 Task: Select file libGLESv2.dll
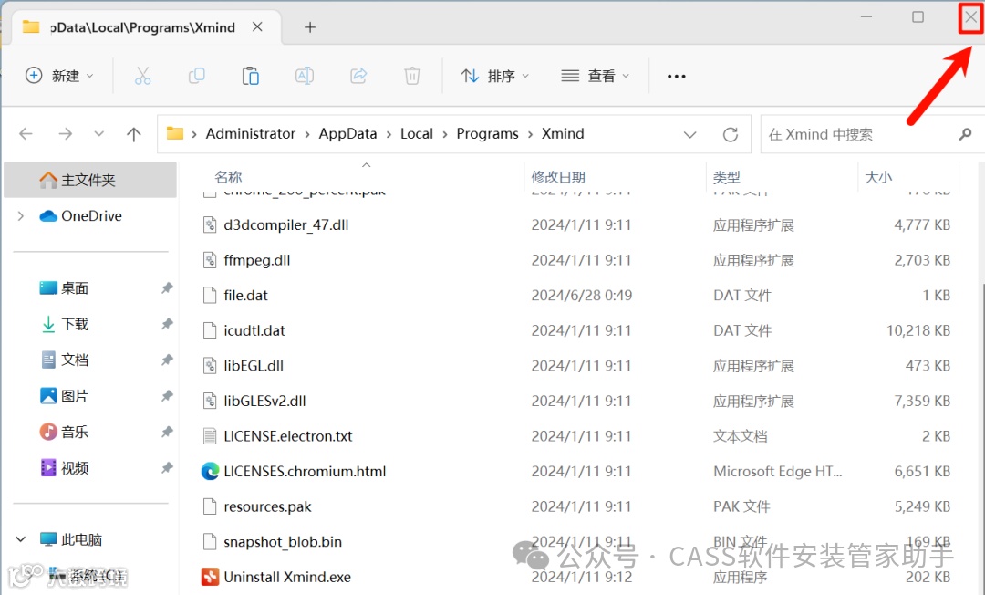[x=264, y=401]
